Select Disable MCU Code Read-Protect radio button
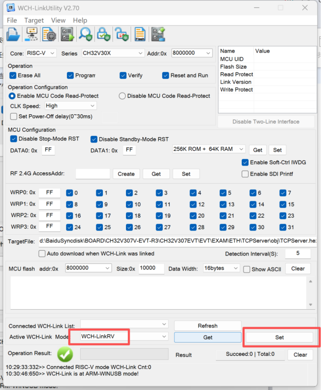This screenshot has height=390, width=321. tap(122, 96)
